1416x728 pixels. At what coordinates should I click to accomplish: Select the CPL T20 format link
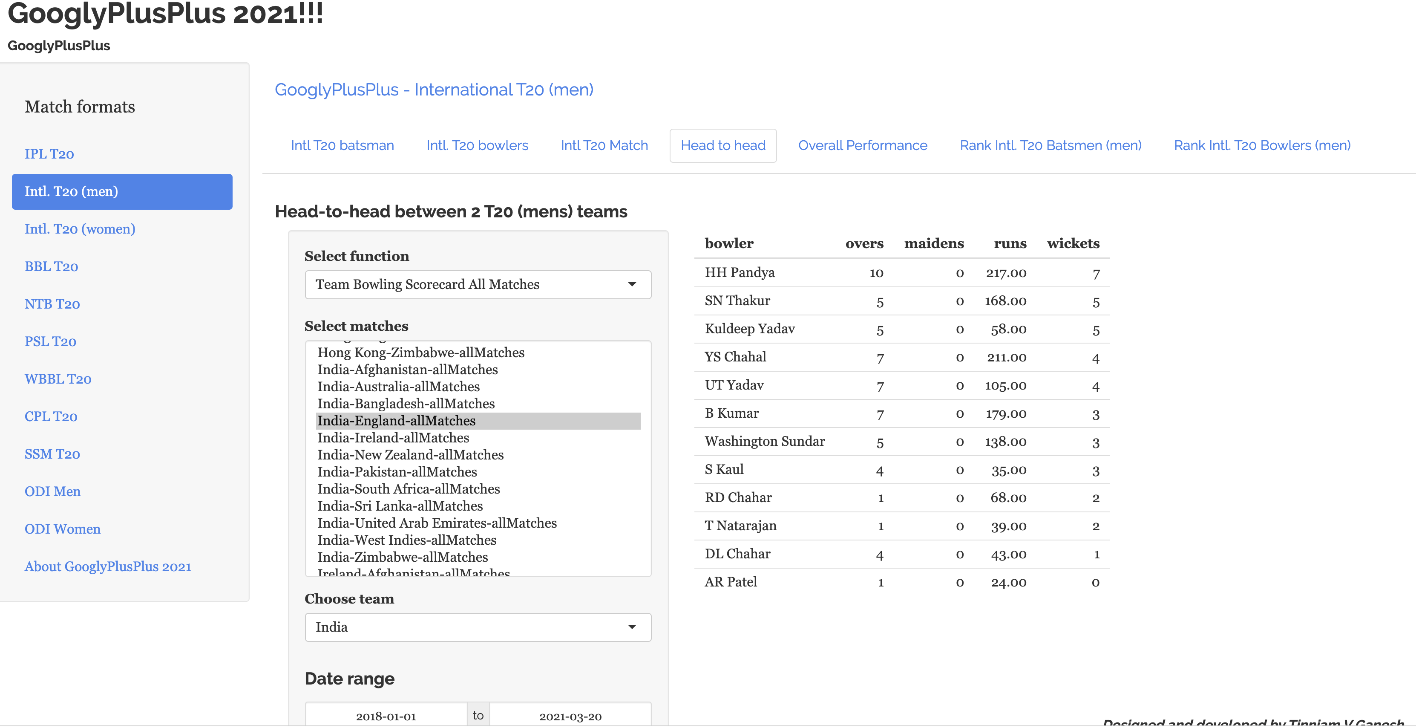(x=51, y=417)
